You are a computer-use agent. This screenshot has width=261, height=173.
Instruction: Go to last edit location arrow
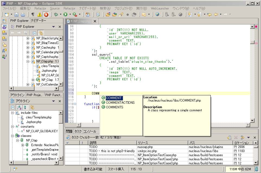click(x=209, y=14)
